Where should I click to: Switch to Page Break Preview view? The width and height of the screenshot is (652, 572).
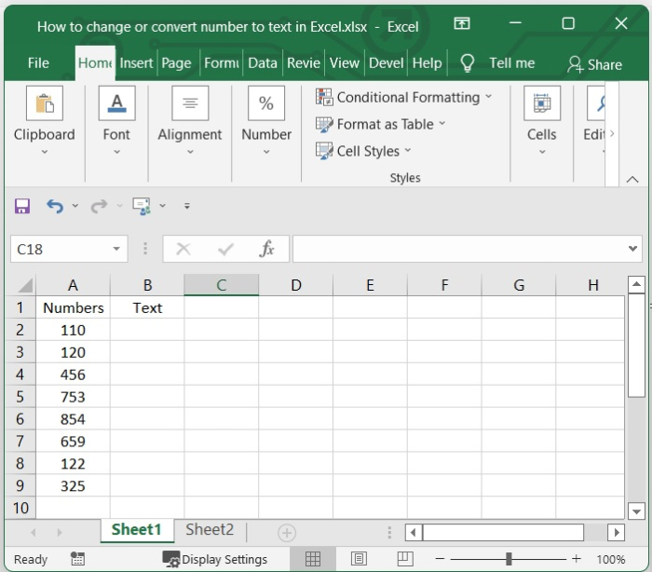403,559
